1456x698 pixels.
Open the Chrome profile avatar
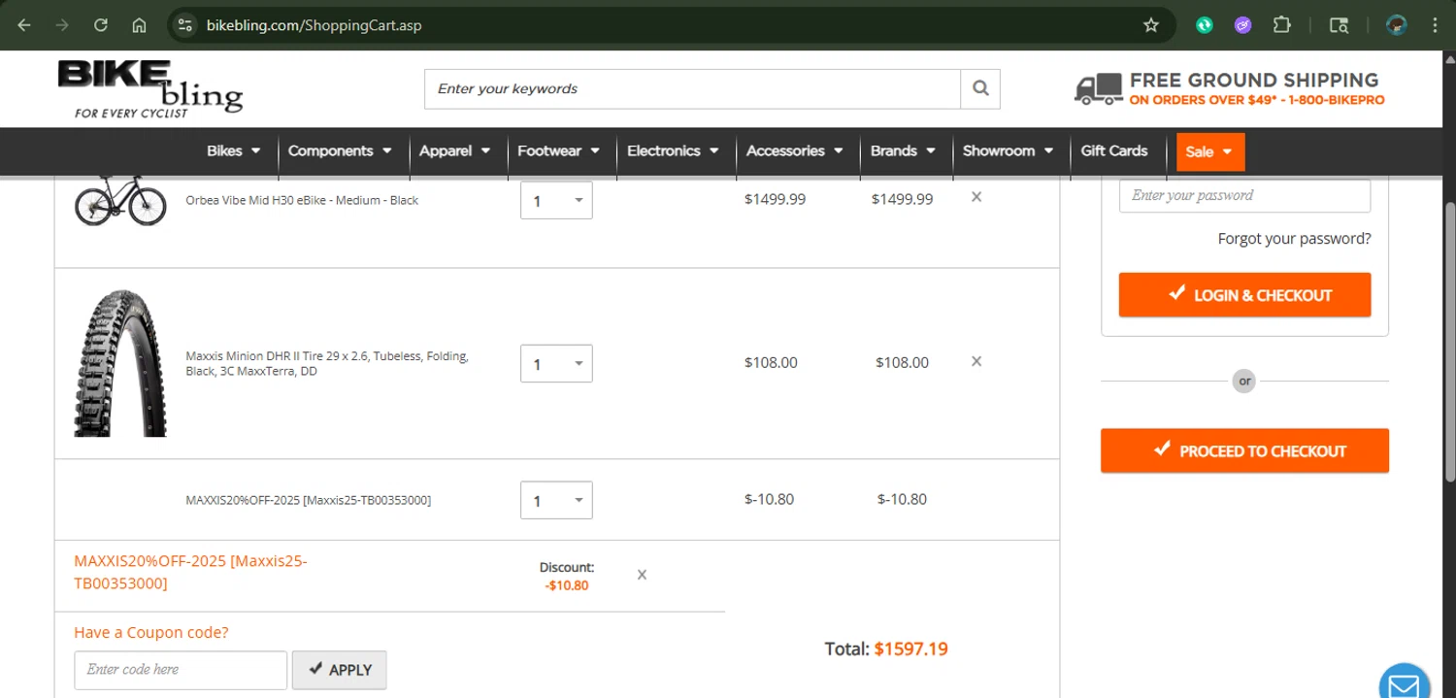(x=1397, y=25)
